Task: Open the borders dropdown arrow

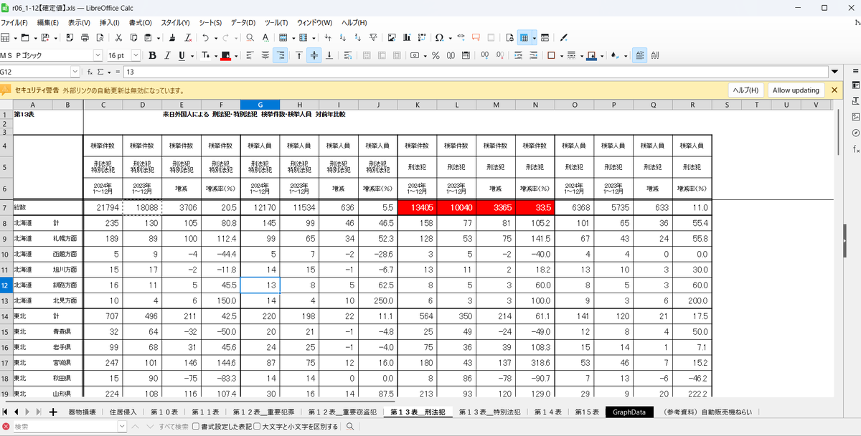Action: click(x=560, y=55)
